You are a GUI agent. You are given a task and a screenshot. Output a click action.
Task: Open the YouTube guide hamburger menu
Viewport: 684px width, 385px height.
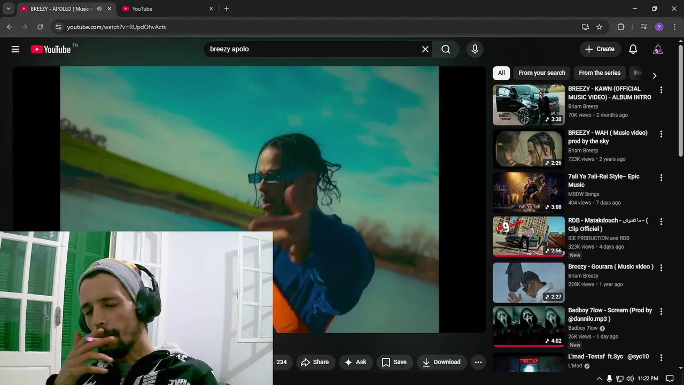coord(15,49)
